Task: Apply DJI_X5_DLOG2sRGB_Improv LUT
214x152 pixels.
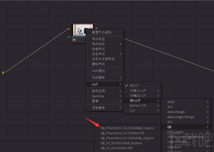Action: coord(127,143)
